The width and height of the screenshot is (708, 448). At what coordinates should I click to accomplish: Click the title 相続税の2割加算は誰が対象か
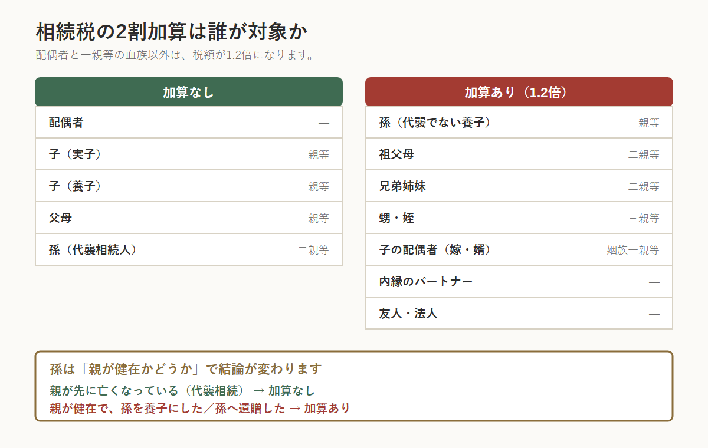click(171, 31)
